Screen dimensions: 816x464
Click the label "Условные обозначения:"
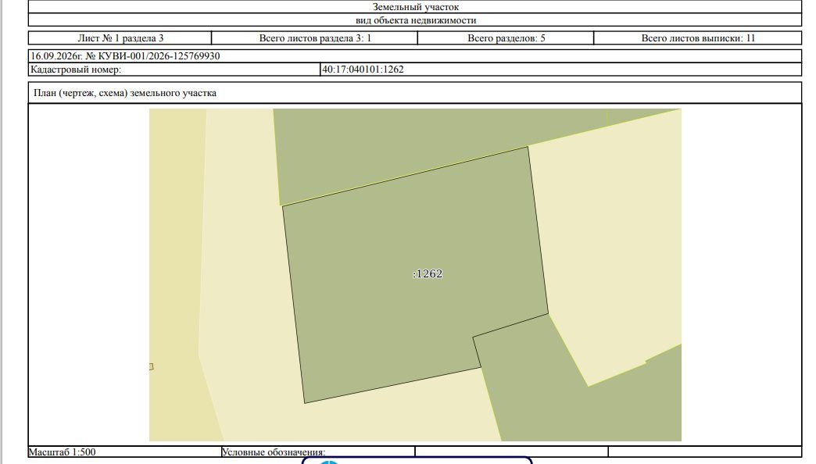[274, 452]
